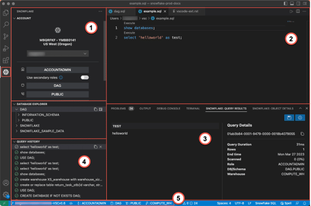Screen dimensions: 311x206
Task: Open editor more actions menu
Action: [304, 11]
